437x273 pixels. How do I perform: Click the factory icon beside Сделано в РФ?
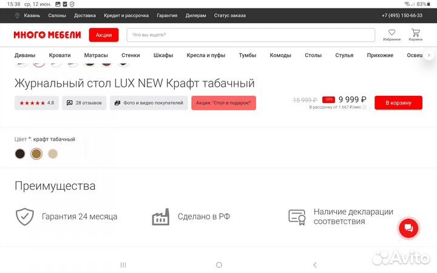160,217
